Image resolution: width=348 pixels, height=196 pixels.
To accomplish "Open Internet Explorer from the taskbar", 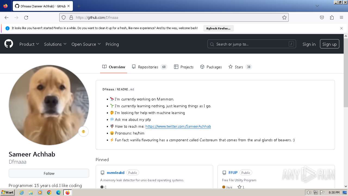I will [x=21, y=192].
